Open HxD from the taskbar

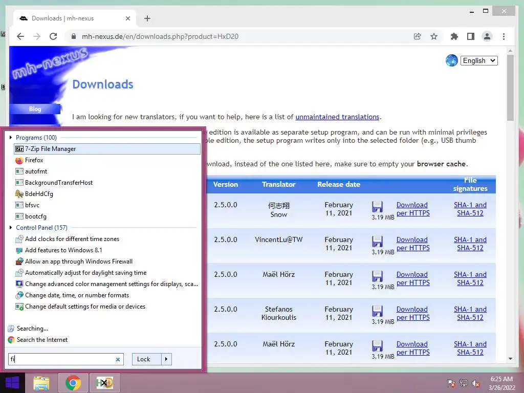(104, 383)
